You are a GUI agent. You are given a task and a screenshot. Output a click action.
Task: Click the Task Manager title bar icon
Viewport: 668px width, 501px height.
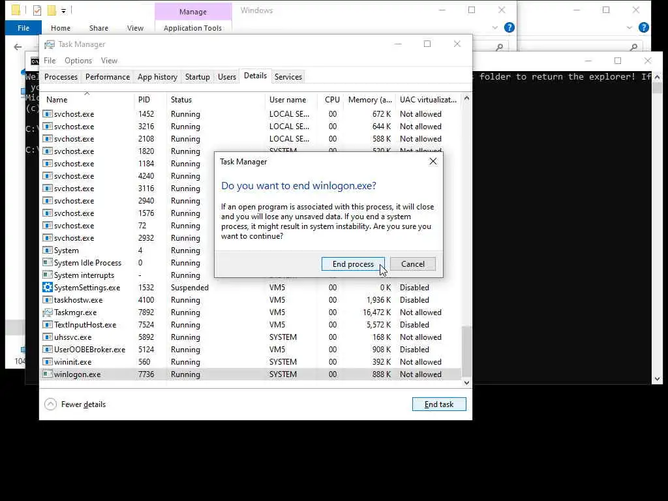(x=50, y=44)
